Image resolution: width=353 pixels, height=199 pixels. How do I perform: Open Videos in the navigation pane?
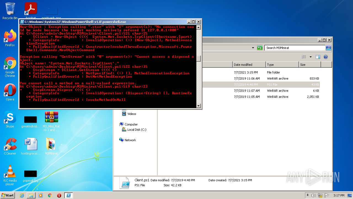[x=129, y=114]
